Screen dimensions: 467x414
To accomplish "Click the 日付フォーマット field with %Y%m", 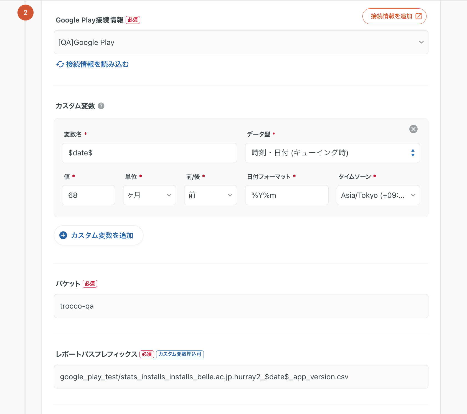I will [286, 195].
